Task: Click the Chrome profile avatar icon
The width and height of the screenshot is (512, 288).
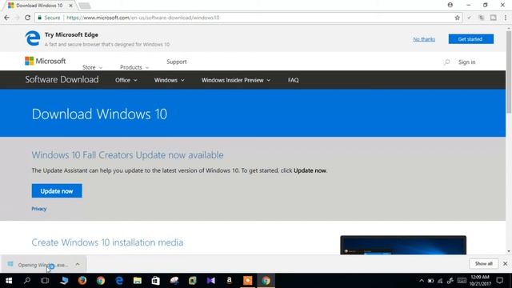Action: click(450, 5)
